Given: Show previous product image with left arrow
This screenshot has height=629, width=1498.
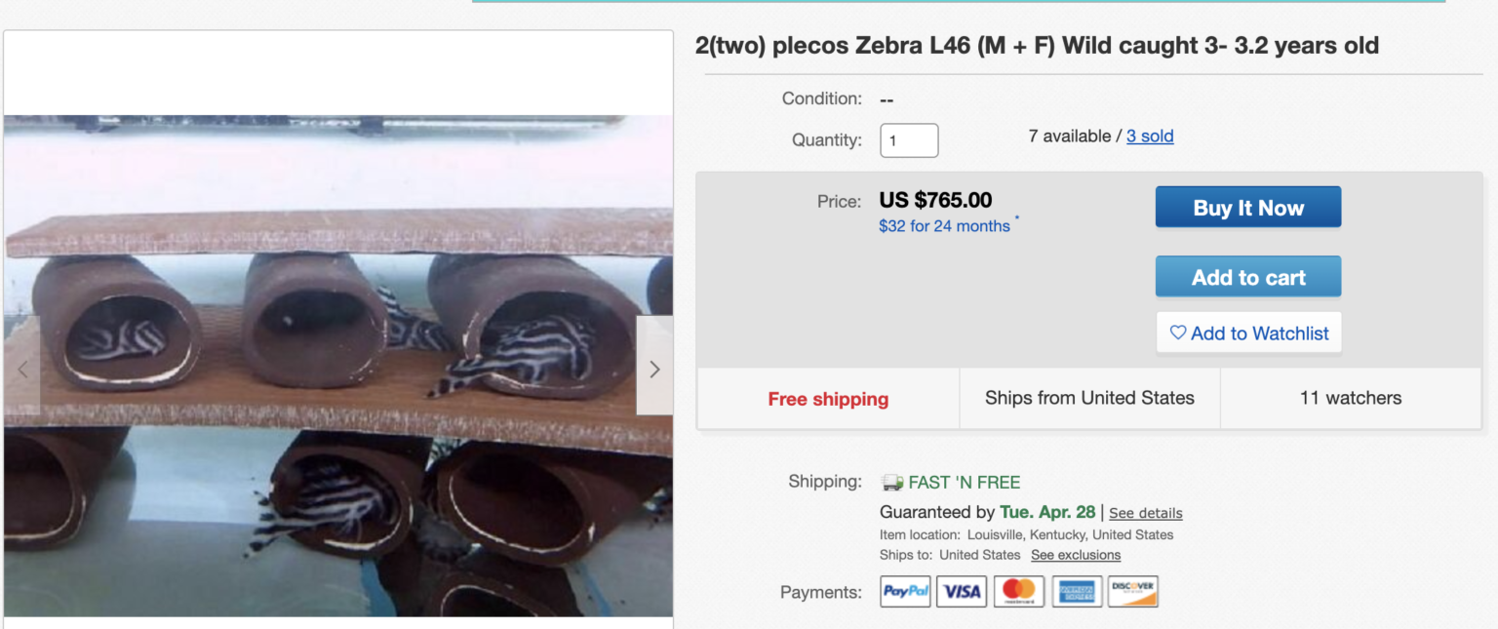Looking at the screenshot, I should click(22, 369).
